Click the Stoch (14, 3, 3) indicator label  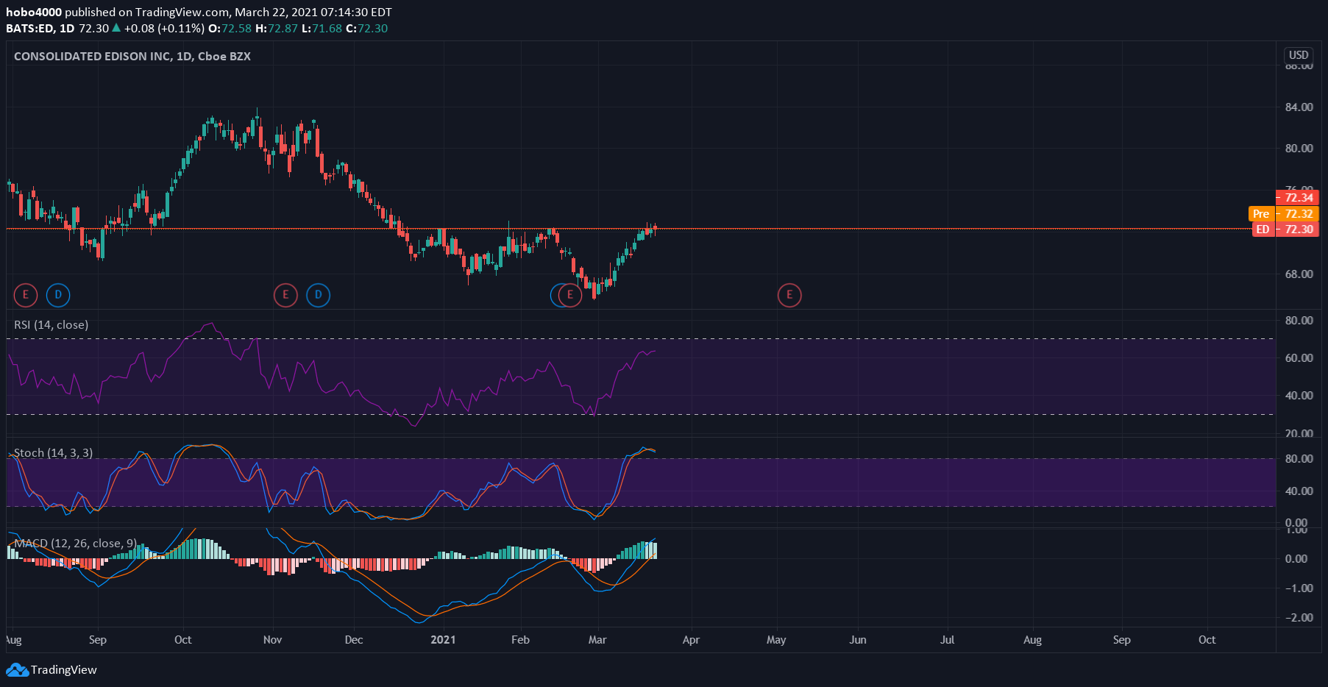click(53, 452)
